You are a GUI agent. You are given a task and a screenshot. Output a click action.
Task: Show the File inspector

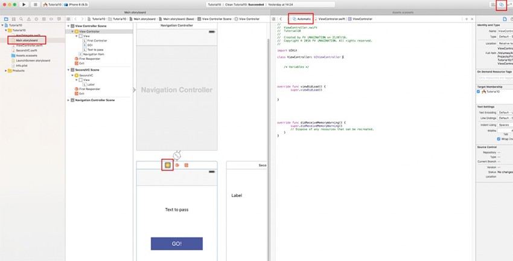(x=505, y=19)
